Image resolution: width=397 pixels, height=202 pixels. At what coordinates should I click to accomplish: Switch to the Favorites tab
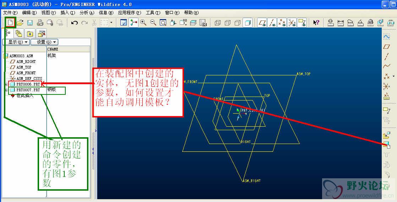[x=30, y=33]
